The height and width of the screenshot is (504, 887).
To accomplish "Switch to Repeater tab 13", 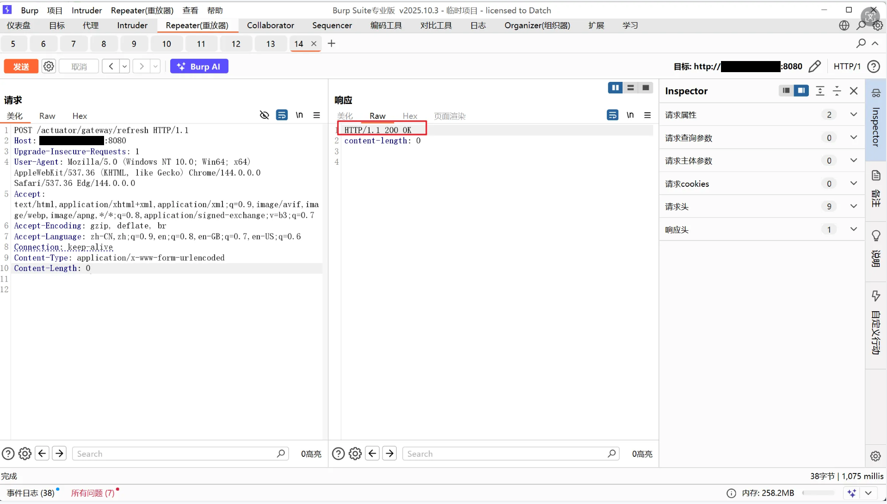I will [x=271, y=44].
